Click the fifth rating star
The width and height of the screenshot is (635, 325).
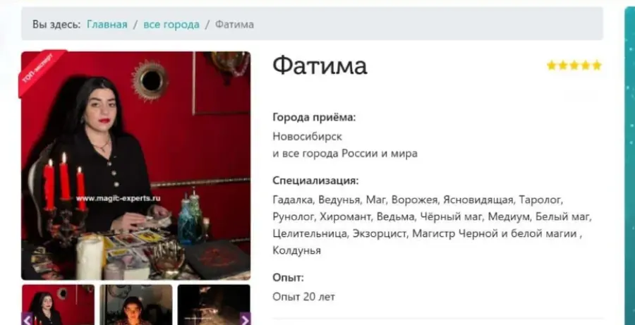597,65
